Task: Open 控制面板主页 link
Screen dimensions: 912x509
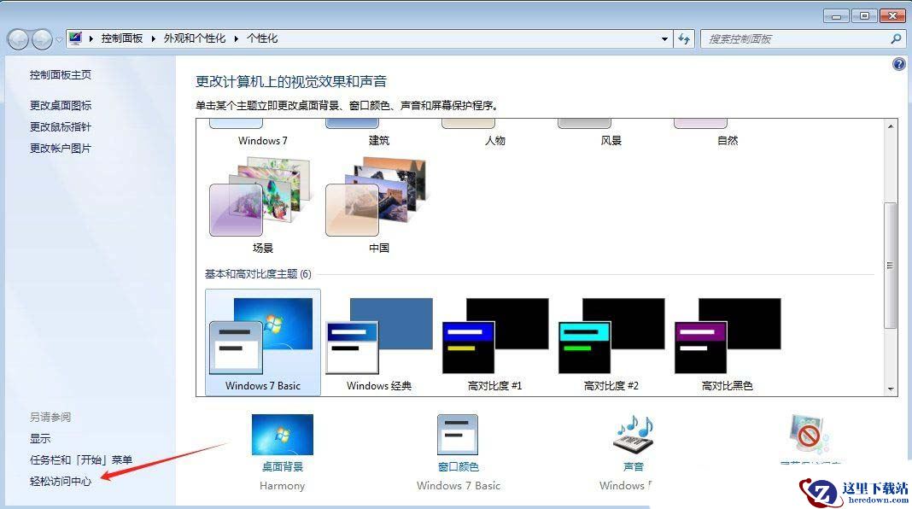Action: coord(61,75)
